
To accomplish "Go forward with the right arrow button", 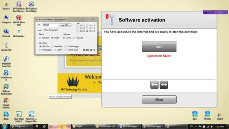I will 164,85.
